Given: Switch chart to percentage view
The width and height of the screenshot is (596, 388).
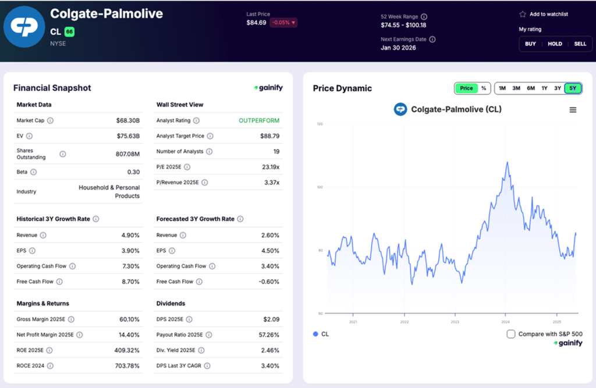Looking at the screenshot, I should point(485,88).
